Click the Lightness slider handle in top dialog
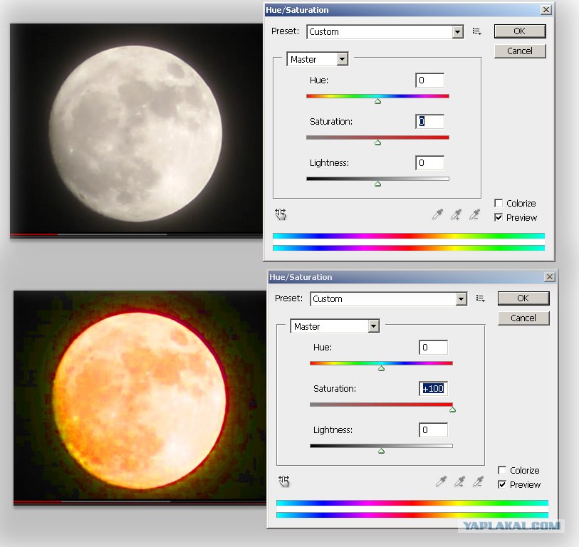 click(x=377, y=184)
